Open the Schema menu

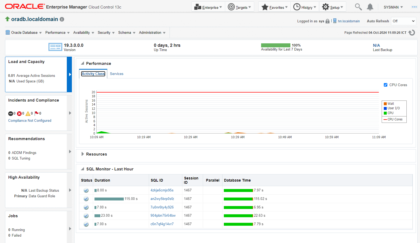pyautogui.click(x=127, y=32)
